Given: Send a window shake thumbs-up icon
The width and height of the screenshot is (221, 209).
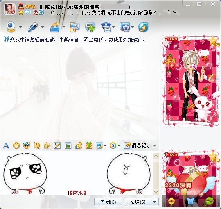Looking at the screenshot, I should [47, 145].
